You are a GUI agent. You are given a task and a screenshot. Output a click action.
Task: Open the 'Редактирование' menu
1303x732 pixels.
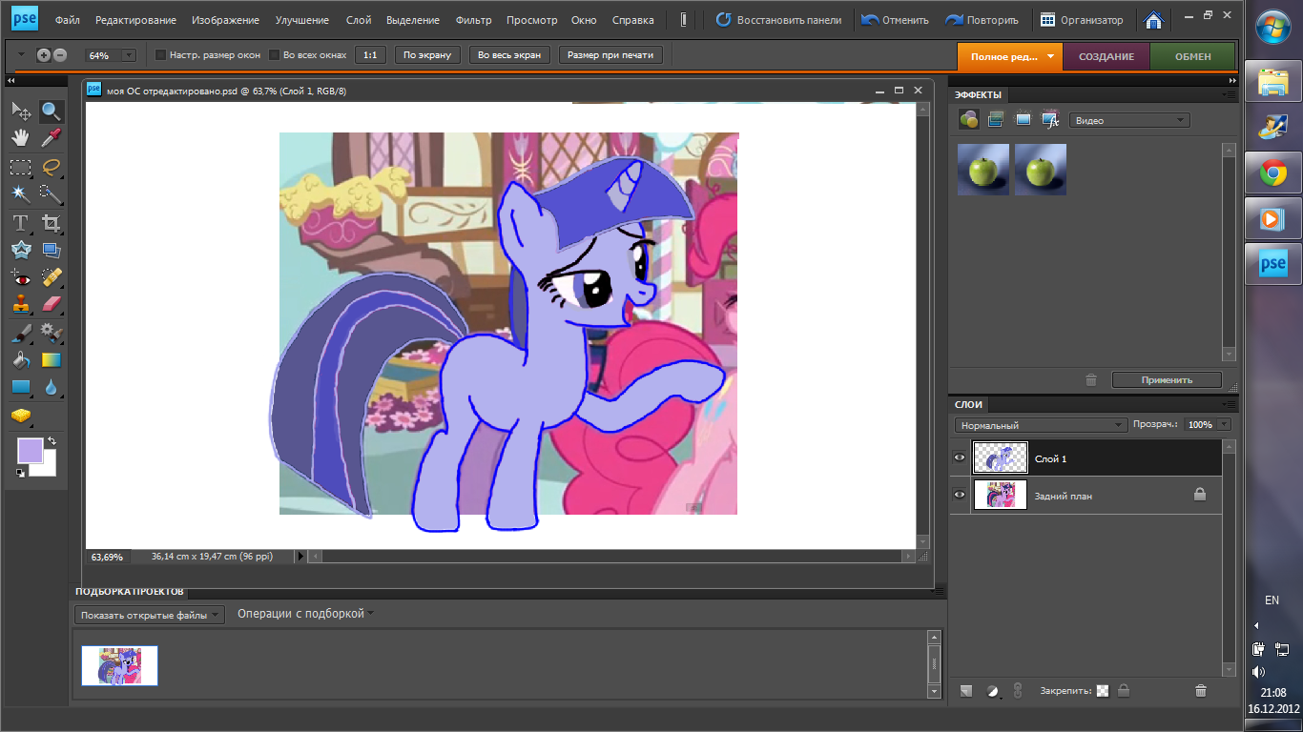tap(135, 20)
